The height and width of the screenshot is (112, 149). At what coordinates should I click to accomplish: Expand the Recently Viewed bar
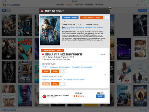(x=9, y=110)
